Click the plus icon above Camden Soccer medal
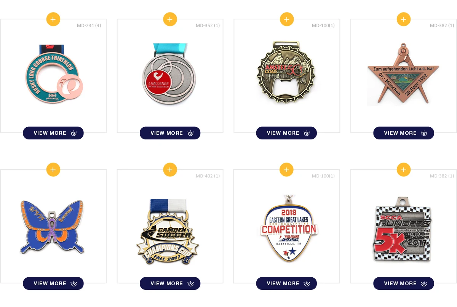This screenshot has width=457, height=307. pos(170,169)
